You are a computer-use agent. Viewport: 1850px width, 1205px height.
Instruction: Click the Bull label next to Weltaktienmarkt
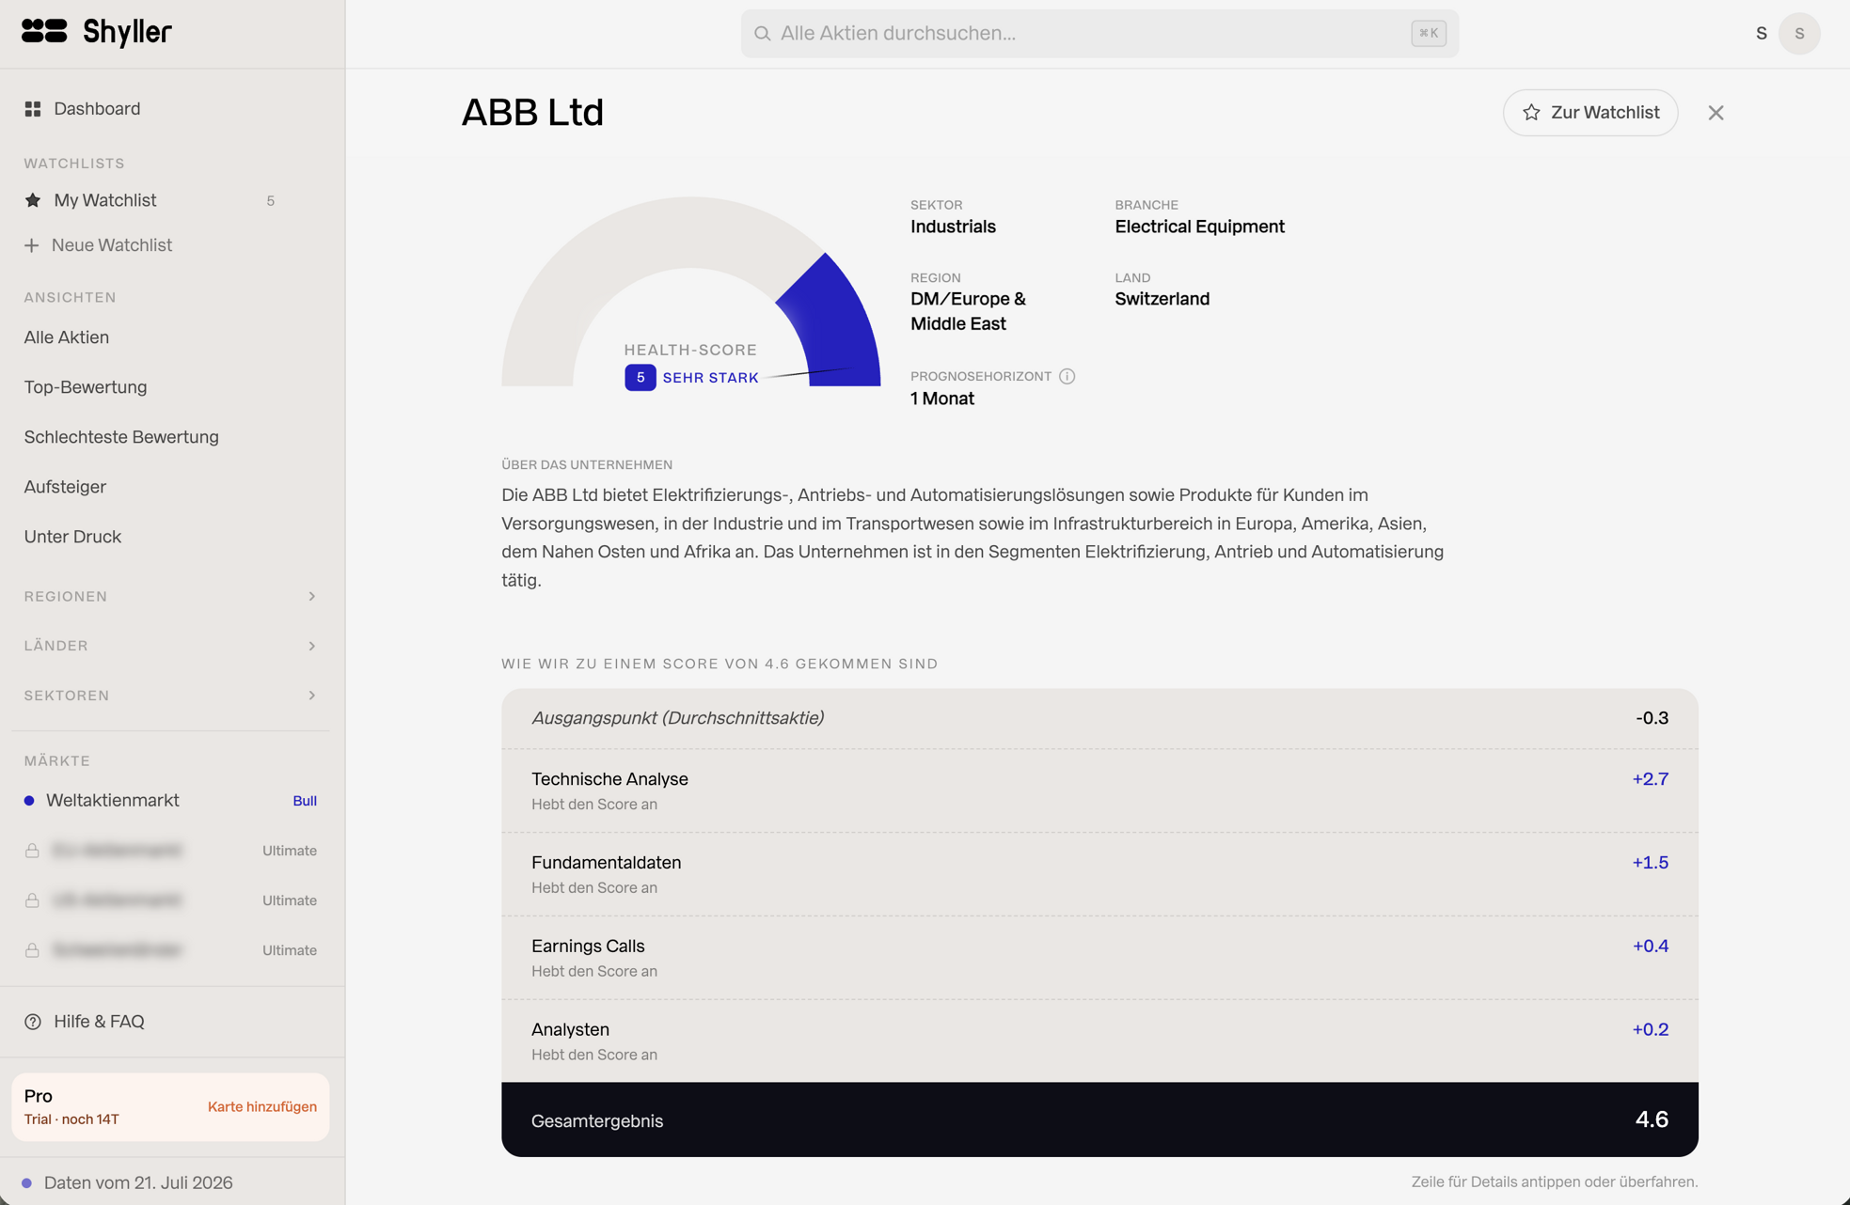click(305, 801)
